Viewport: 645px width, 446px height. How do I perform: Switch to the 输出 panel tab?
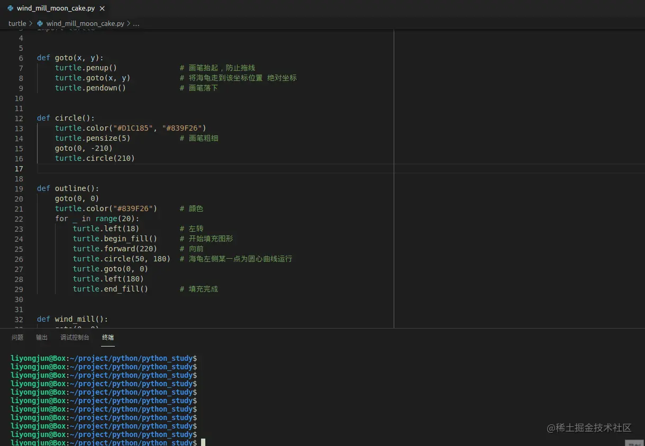(42, 338)
